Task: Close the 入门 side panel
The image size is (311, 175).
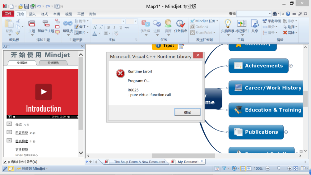Action: (82, 46)
